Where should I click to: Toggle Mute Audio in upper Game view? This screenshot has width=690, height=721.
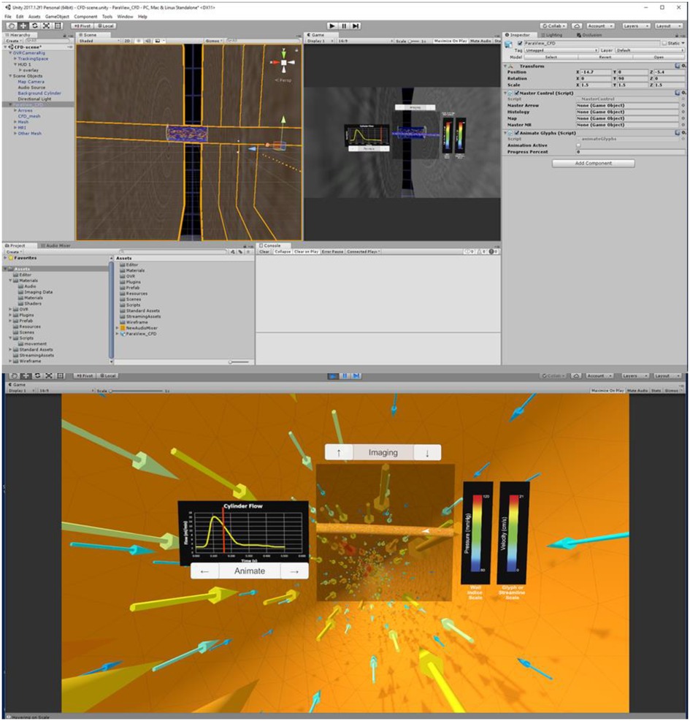[480, 41]
